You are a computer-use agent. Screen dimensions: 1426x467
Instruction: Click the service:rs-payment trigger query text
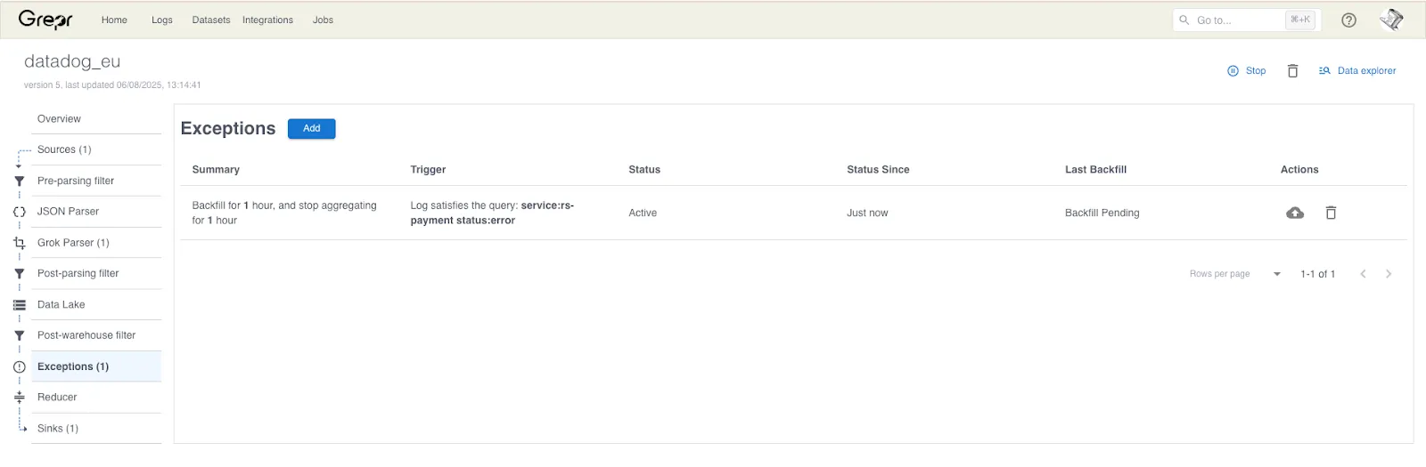point(492,213)
